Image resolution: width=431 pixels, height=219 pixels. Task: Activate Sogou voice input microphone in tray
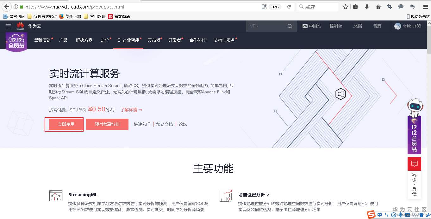pos(400,215)
